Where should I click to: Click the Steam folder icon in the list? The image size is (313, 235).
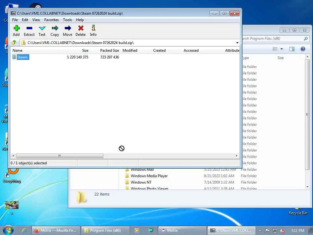tap(14, 57)
